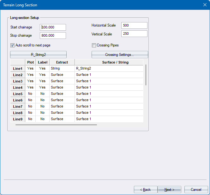Open Crossing Settings dialog
Viewport: 210px width, 195px height.
tap(120, 55)
